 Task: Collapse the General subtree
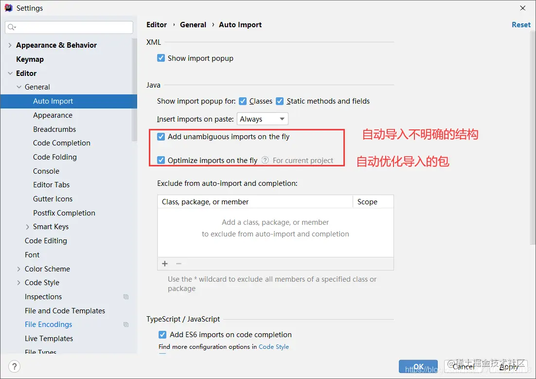[x=19, y=87]
